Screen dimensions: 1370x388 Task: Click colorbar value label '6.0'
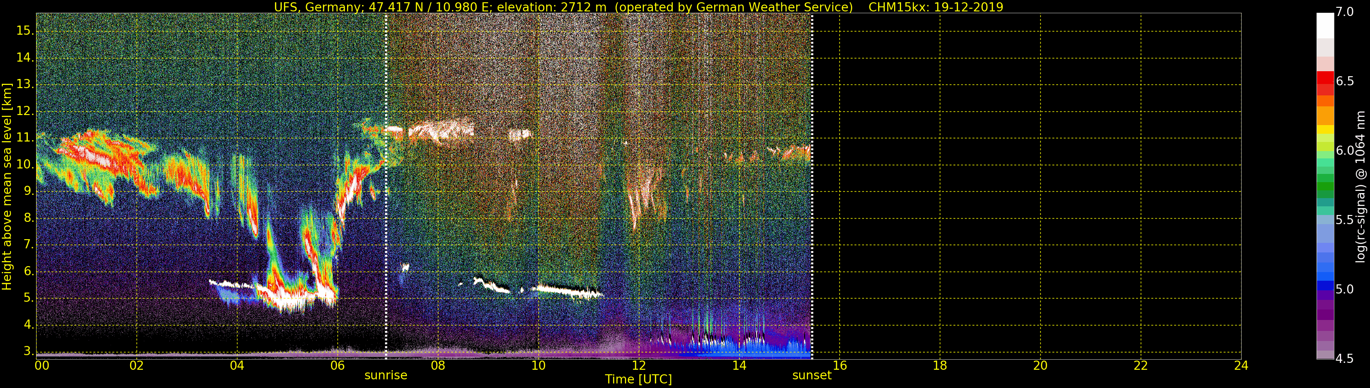pos(1344,151)
